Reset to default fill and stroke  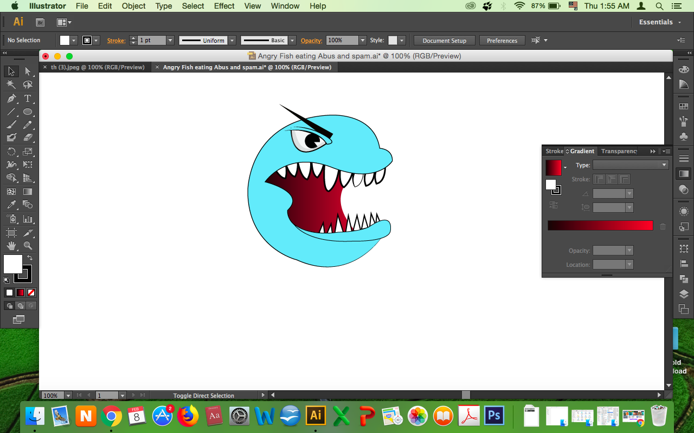(x=7, y=280)
